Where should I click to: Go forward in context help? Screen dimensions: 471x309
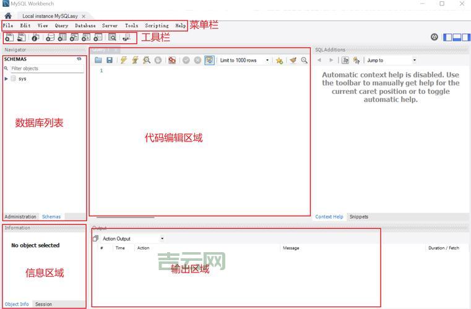(331, 60)
